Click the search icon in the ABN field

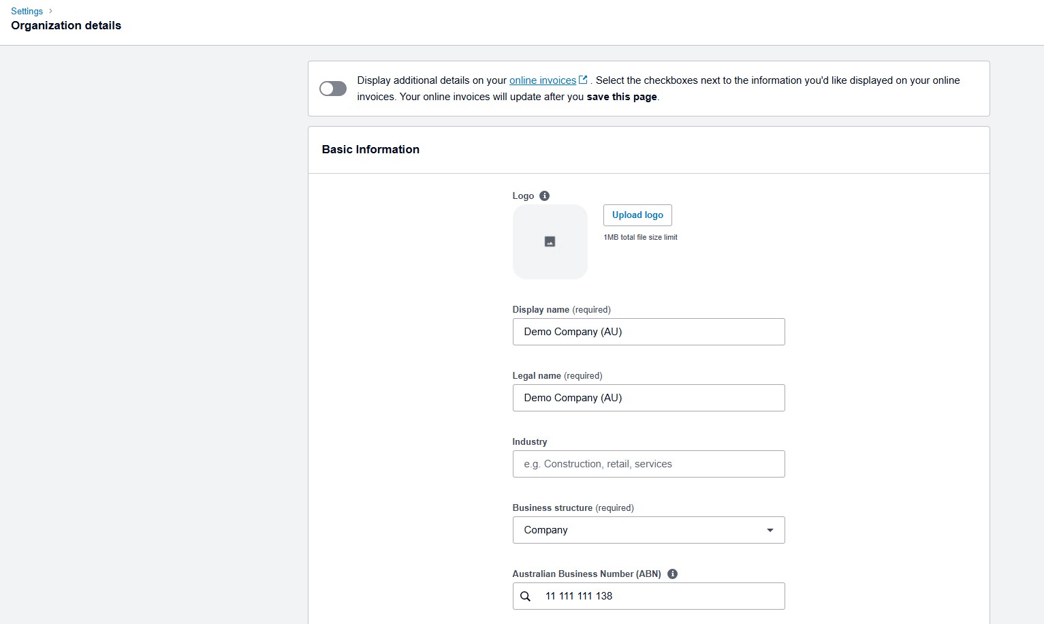(x=525, y=596)
